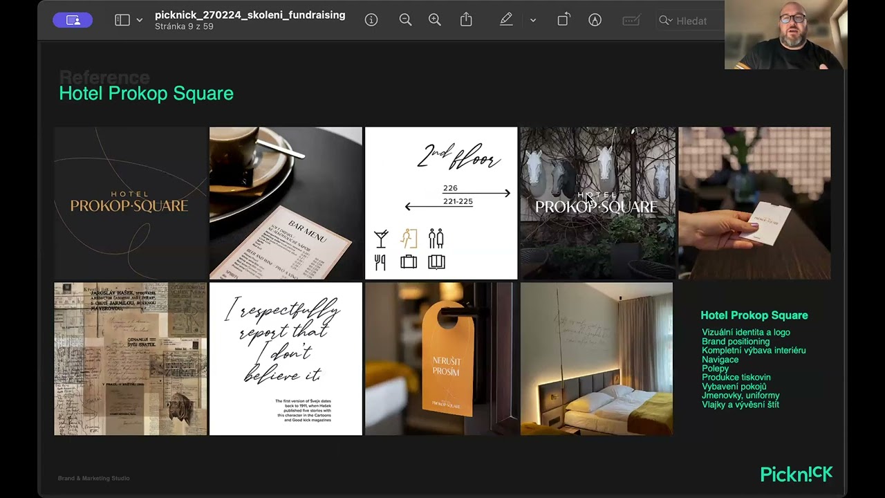Click the line 'Vizuální identita a logo'

pyautogui.click(x=746, y=333)
